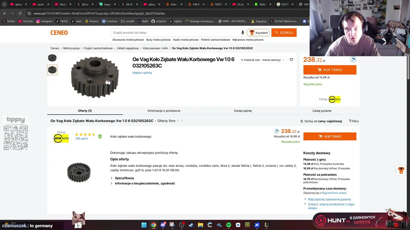
Task: Activate voice search microphone icon
Action: [242, 33]
